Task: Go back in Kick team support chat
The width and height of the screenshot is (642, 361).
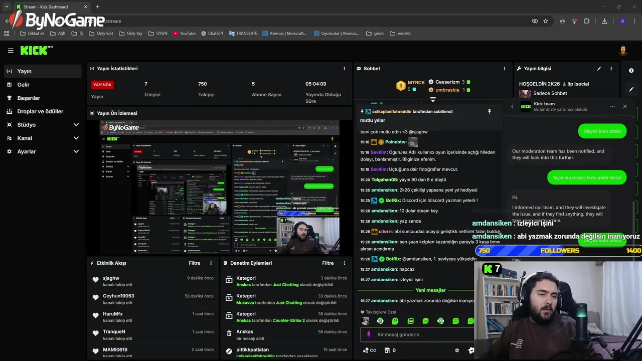Action: [x=512, y=106]
